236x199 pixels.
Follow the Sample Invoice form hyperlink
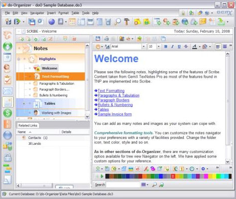point(114,114)
